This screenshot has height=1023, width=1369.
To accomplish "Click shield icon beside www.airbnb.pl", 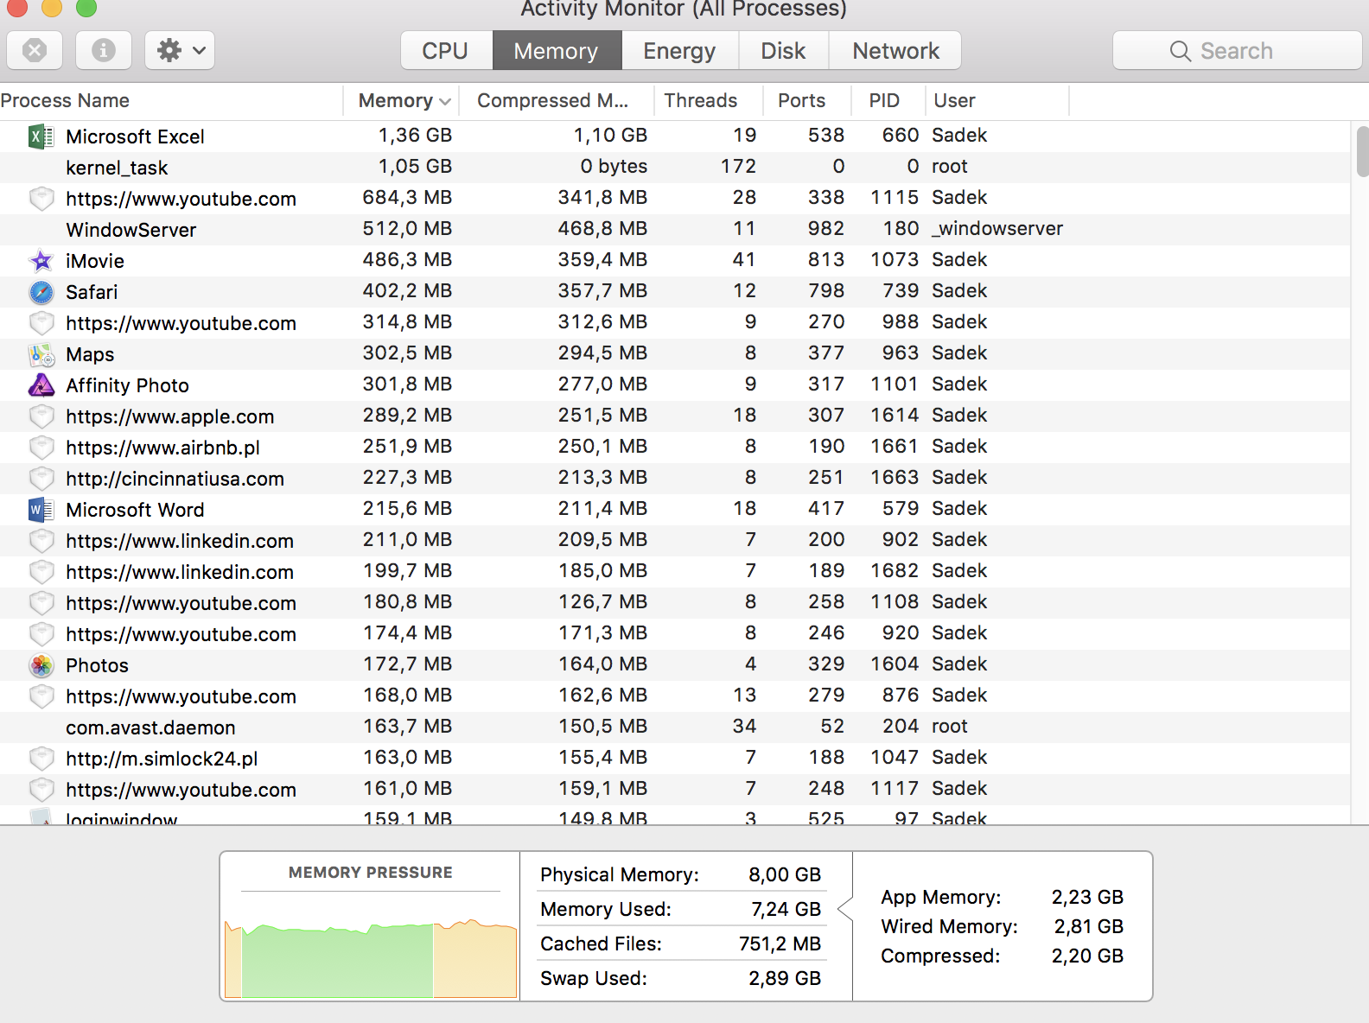I will [x=41, y=448].
